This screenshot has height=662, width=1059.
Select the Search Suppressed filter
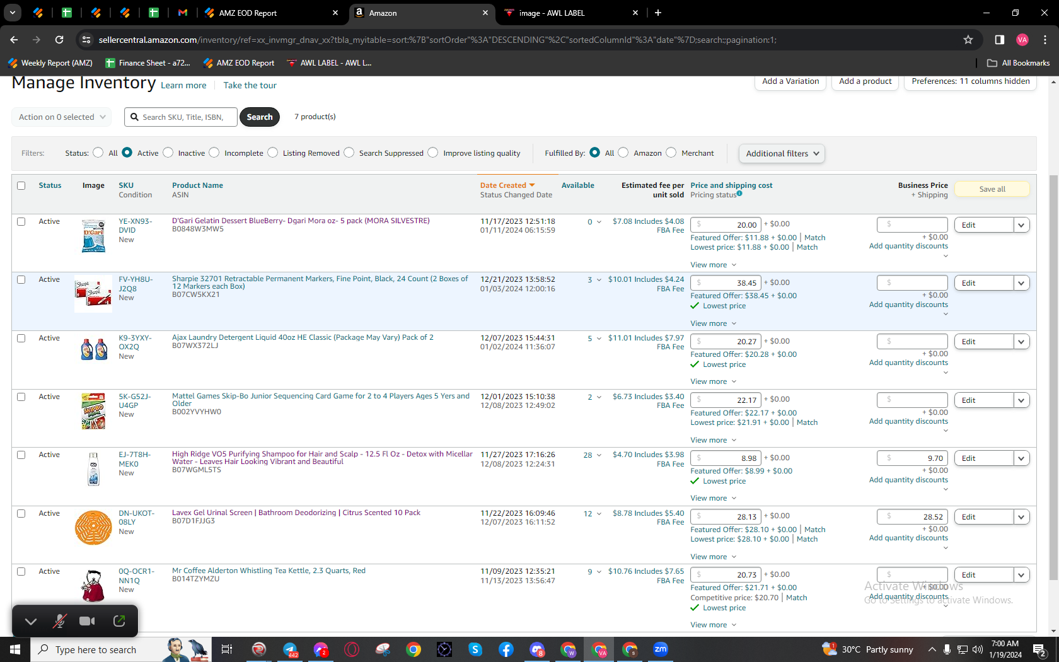(x=349, y=153)
